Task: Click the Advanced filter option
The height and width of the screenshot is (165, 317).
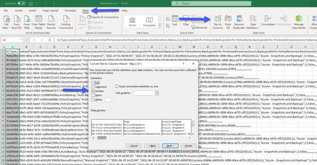Action: point(199,27)
